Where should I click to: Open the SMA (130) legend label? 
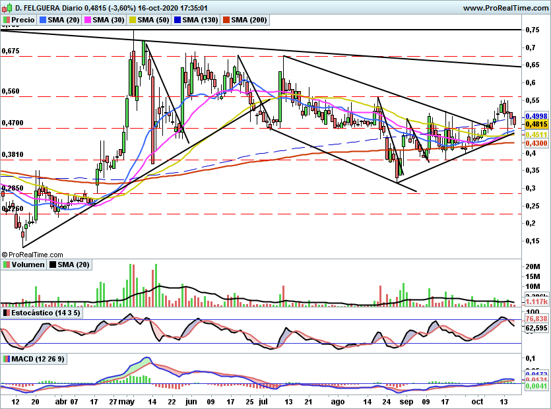[201, 20]
